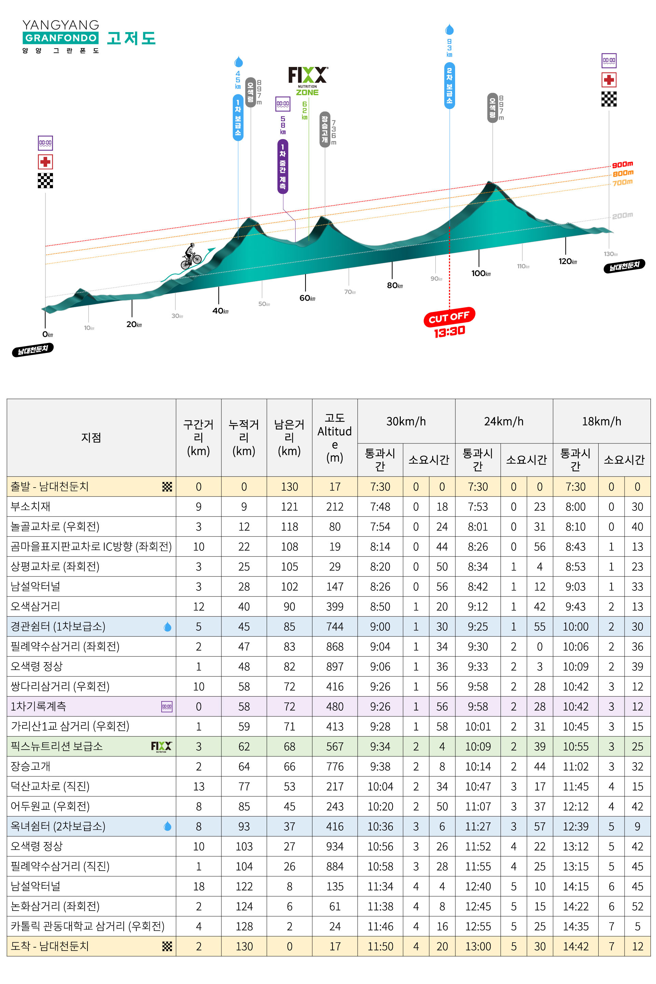Click the red cross first-aid icon above 0km

pyautogui.click(x=45, y=162)
